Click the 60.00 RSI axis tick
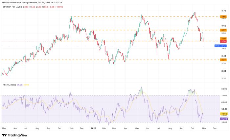Viewport: 230px width, 140px height. point(224,102)
